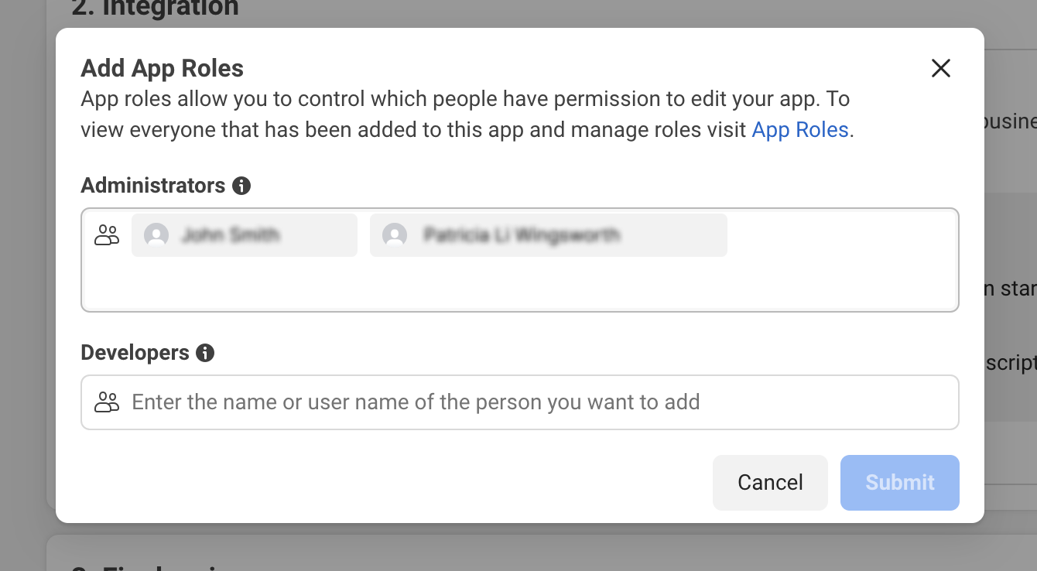Open the App Roles link
1037x571 pixels.
[x=800, y=129]
